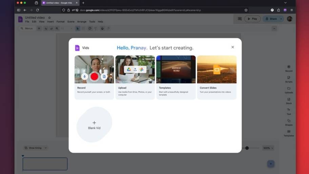Choose the Convert Slides card

217,77
